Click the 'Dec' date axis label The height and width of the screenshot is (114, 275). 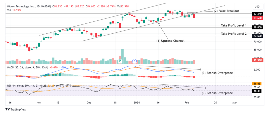(89, 103)
